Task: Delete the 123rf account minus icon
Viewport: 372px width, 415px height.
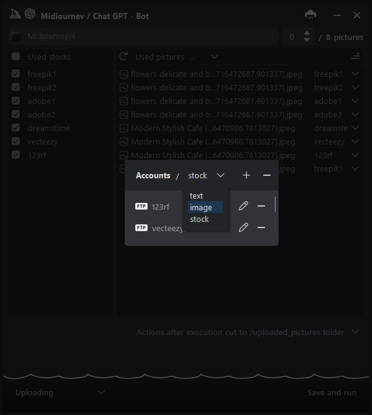Action: [x=261, y=206]
